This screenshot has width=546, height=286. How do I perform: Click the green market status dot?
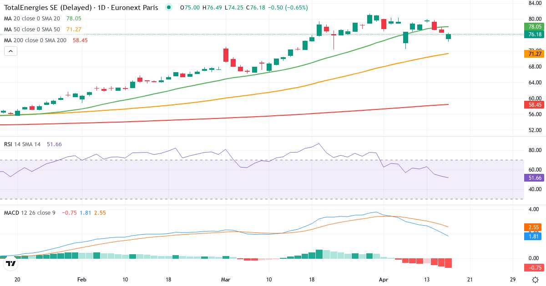pyautogui.click(x=169, y=7)
